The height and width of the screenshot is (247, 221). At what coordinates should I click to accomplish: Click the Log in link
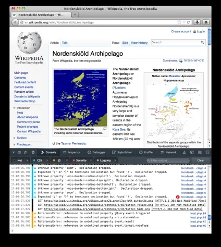(x=201, y=31)
